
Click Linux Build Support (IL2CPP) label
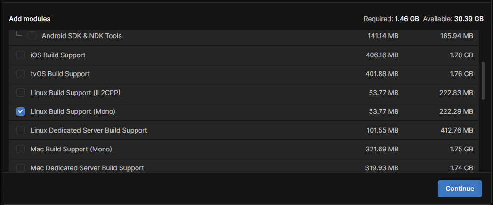75,93
